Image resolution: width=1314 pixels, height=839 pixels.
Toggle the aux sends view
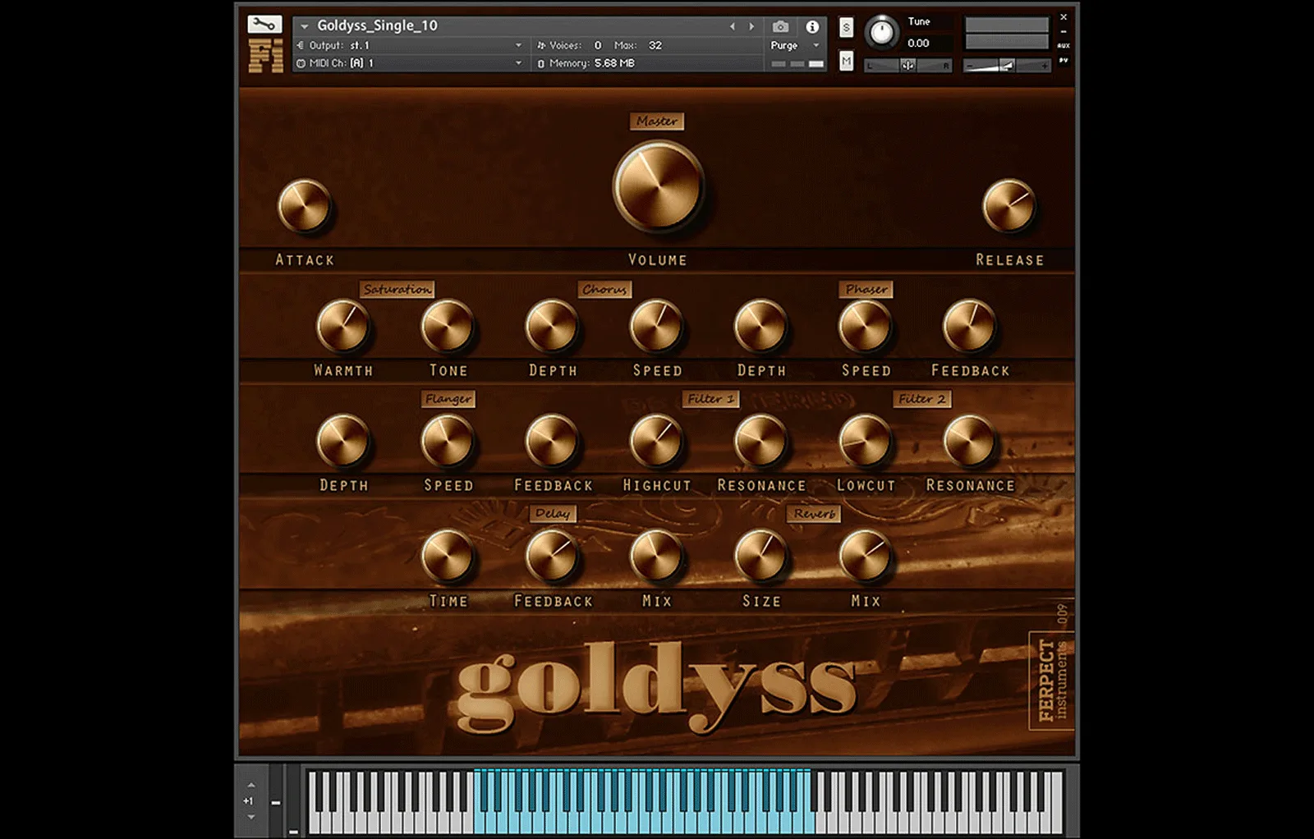[x=1064, y=46]
